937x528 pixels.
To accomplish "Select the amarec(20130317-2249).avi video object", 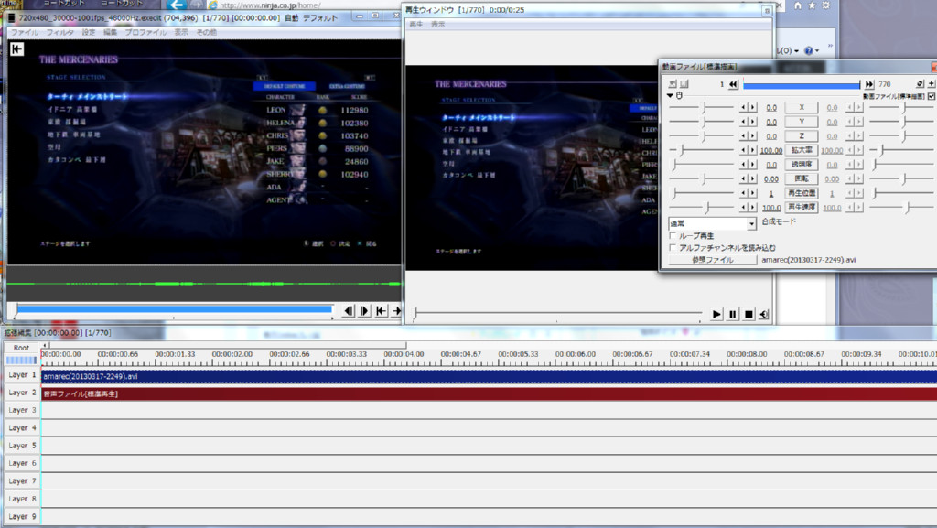I will click(489, 376).
